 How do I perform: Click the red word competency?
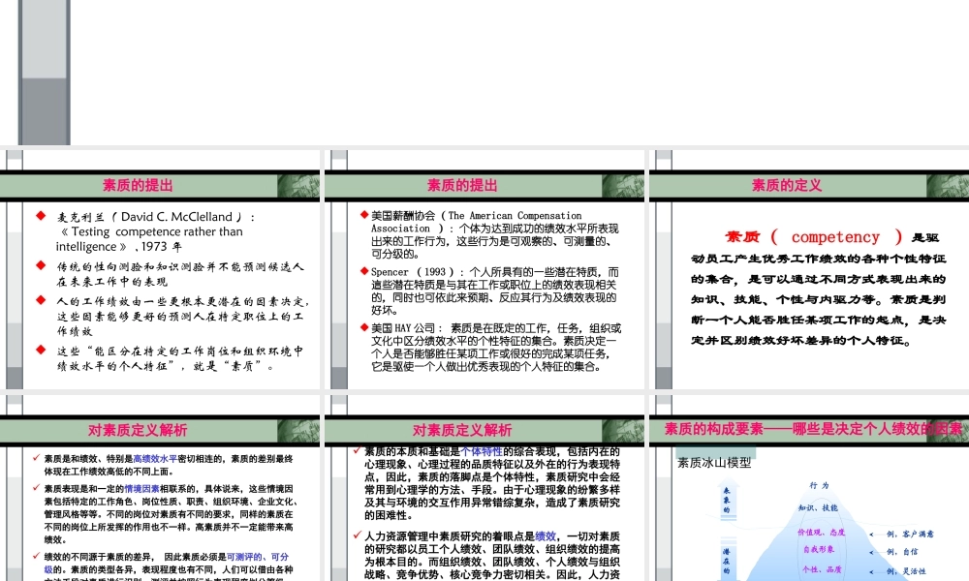point(835,237)
